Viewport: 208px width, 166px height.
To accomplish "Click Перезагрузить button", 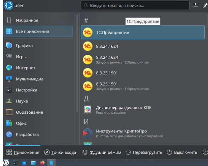I will click(x=144, y=152).
